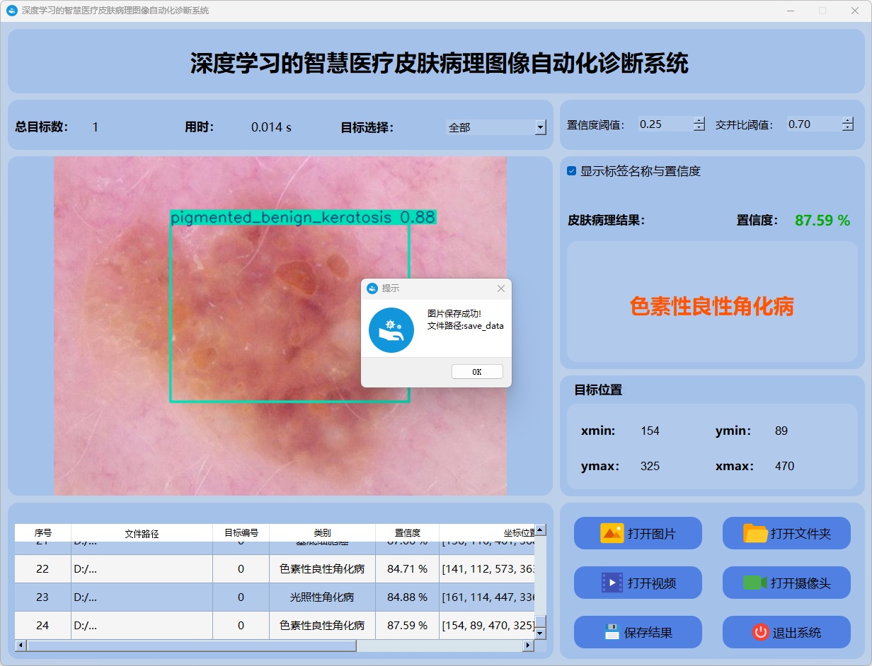This screenshot has width=872, height=666.
Task: Start webcam with 打开摄像头 button
Action: 786,583
